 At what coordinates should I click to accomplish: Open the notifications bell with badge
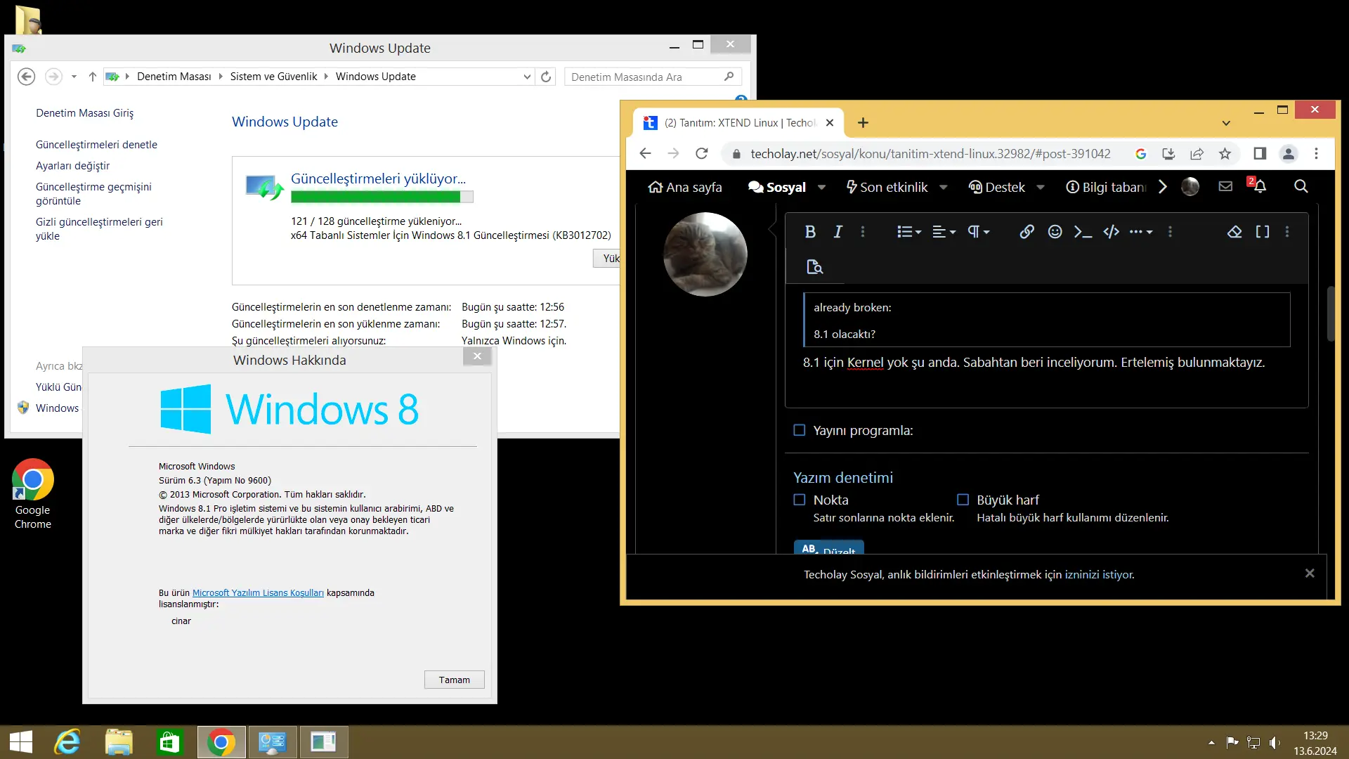click(1258, 186)
